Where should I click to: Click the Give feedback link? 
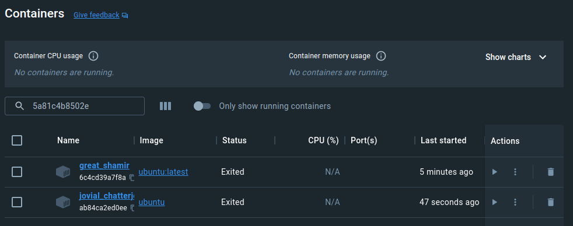click(96, 15)
